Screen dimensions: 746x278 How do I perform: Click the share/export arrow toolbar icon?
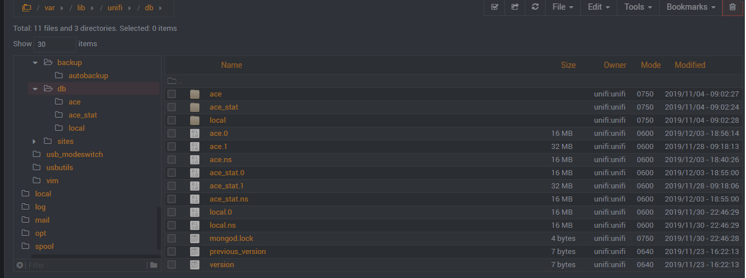(515, 7)
